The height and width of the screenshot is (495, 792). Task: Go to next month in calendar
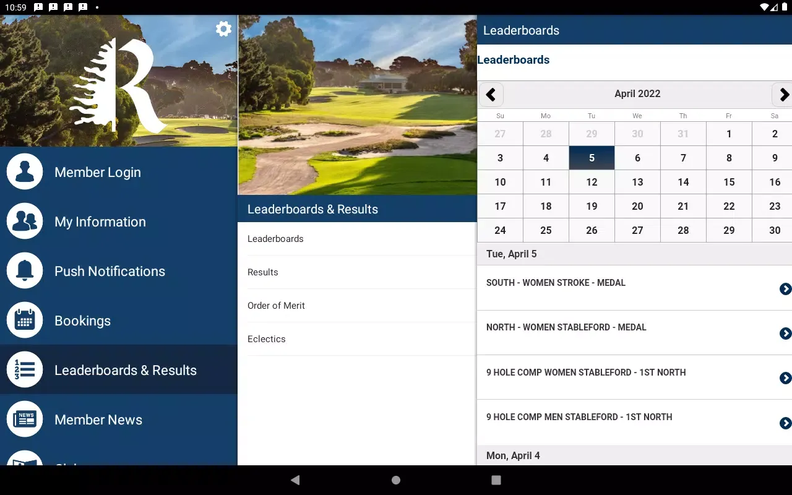pyautogui.click(x=783, y=95)
